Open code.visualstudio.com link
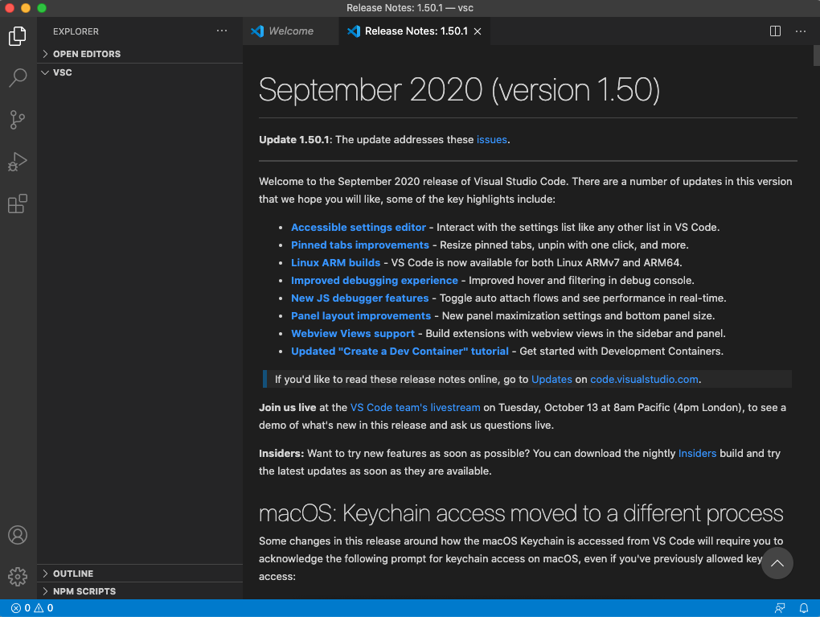Viewport: 820px width, 617px height. point(644,380)
